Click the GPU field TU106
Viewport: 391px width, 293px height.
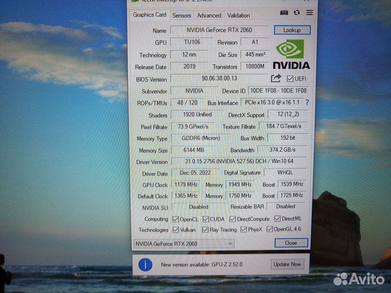tap(192, 42)
